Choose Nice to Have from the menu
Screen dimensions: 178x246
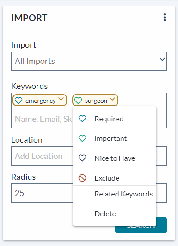[x=115, y=158]
